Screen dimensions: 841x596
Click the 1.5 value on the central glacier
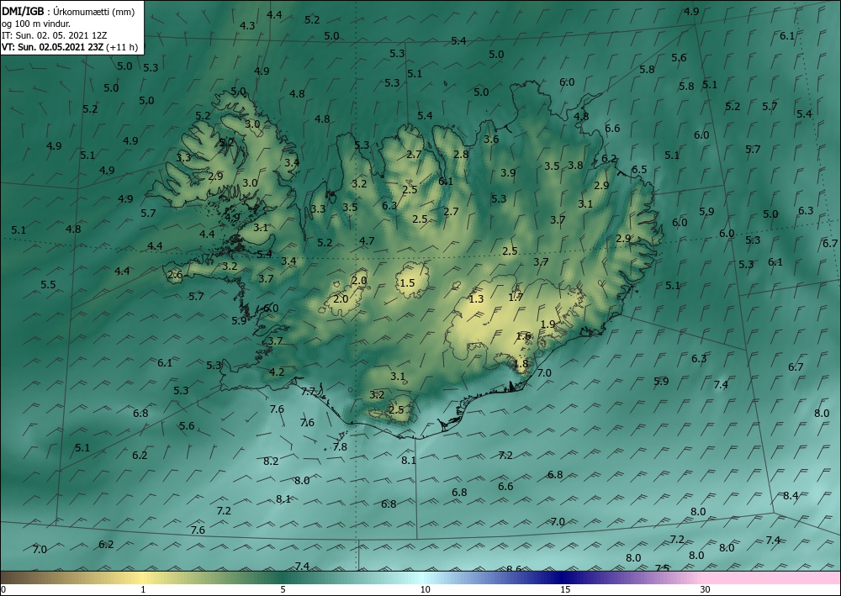(x=408, y=283)
